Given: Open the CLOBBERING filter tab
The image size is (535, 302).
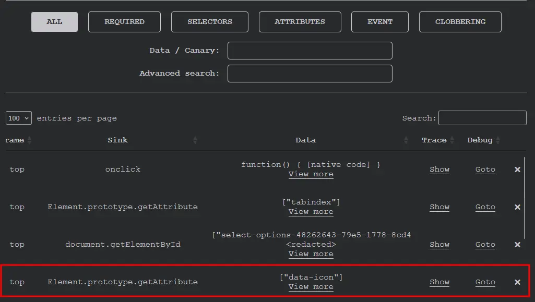Looking at the screenshot, I should point(460,22).
